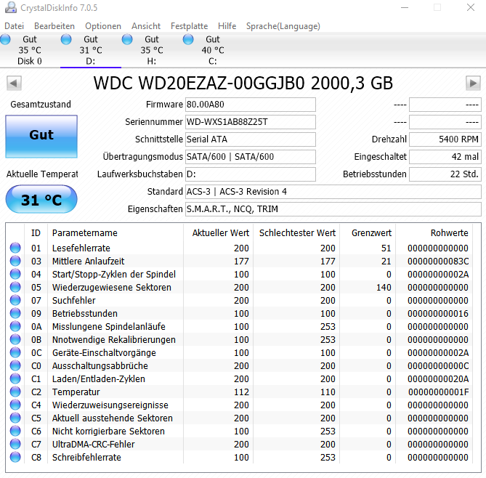486x478 pixels.
Task: Click raw value 00000000001F in Temperatur row
Action: [x=438, y=392]
